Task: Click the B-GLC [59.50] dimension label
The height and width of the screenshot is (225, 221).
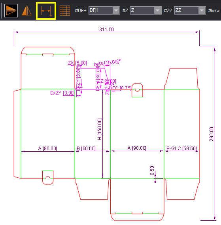Action: 181,148
